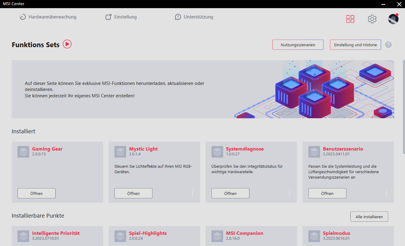The height and width of the screenshot is (246, 405).
Task: Switch to the Hardwareüberwachung tab
Action: [48, 17]
